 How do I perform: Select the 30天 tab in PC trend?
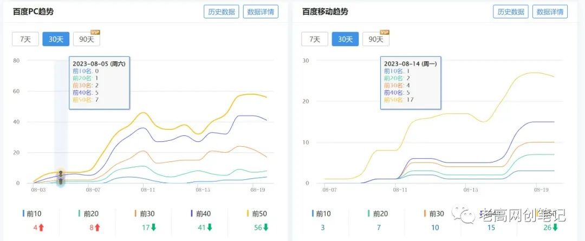click(x=56, y=39)
